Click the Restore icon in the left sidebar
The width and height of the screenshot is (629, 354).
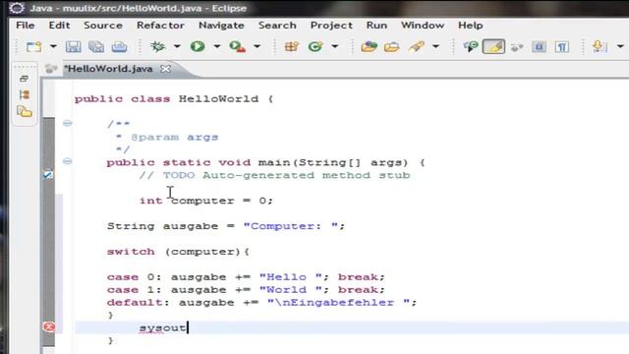(x=24, y=79)
